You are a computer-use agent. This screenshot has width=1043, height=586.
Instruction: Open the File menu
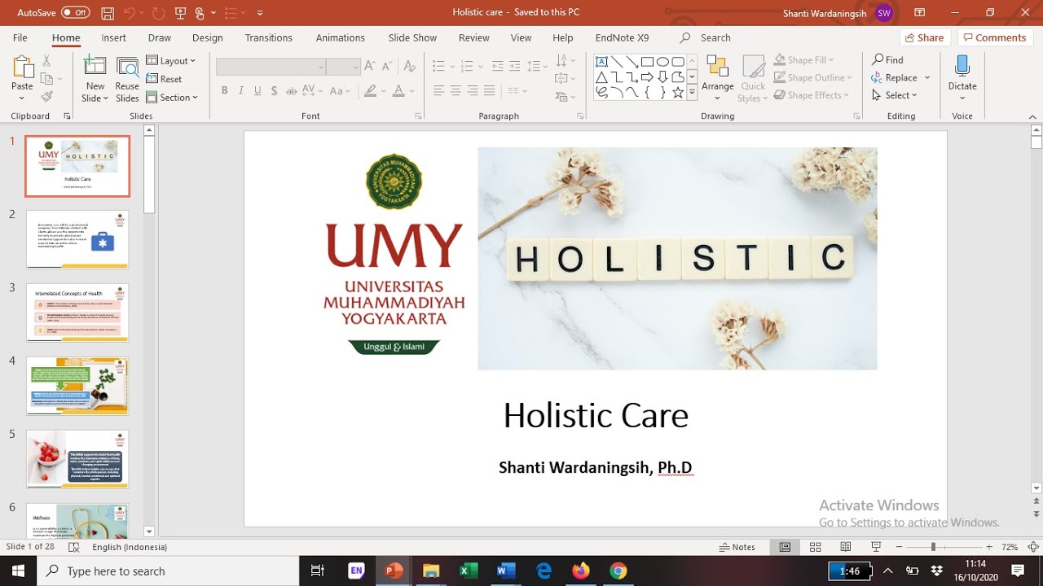20,37
